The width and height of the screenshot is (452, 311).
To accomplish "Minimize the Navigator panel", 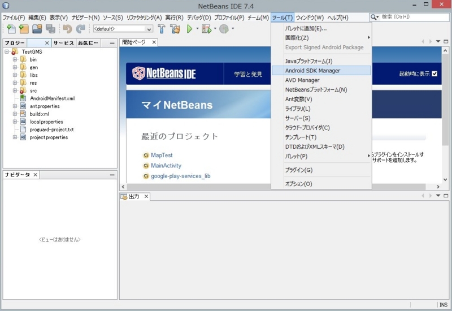I will pos(112,175).
